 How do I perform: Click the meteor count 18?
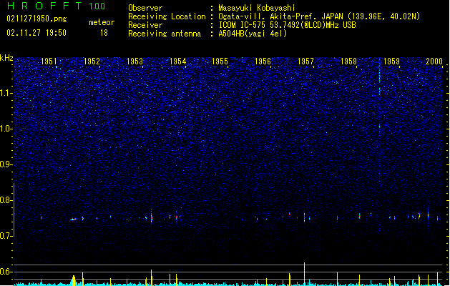(104, 33)
